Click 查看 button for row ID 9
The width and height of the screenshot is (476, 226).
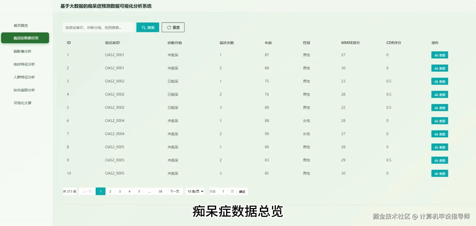(x=440, y=160)
